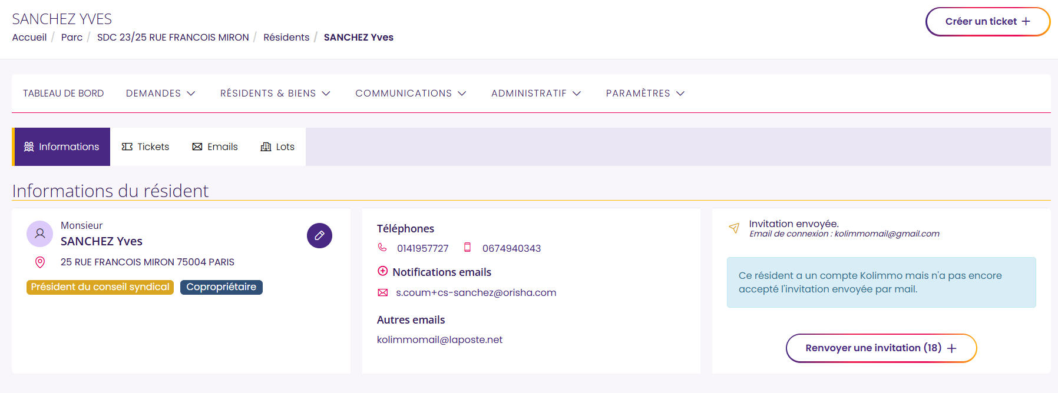
Task: Click email kolimmomail@laposte.net
Action: coord(439,340)
